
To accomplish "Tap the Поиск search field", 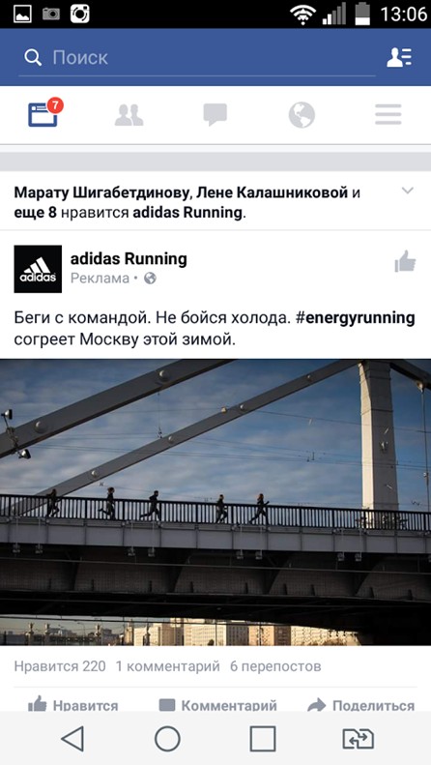I will [x=197, y=58].
